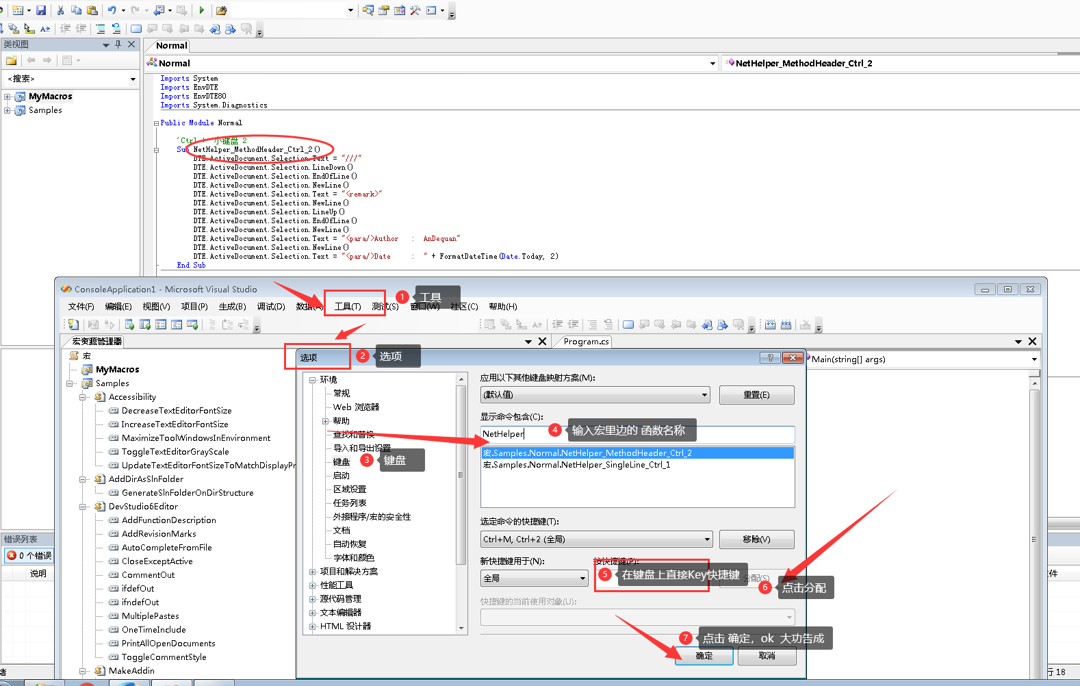Image resolution: width=1080 pixels, height=686 pixels.
Task: Toggle bookmark icon in the macro editor toolbar
Action: [x=136, y=28]
